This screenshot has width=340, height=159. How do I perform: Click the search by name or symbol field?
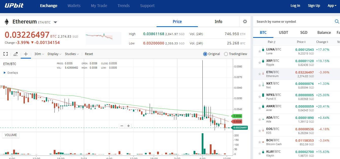pyautogui.click(x=291, y=21)
